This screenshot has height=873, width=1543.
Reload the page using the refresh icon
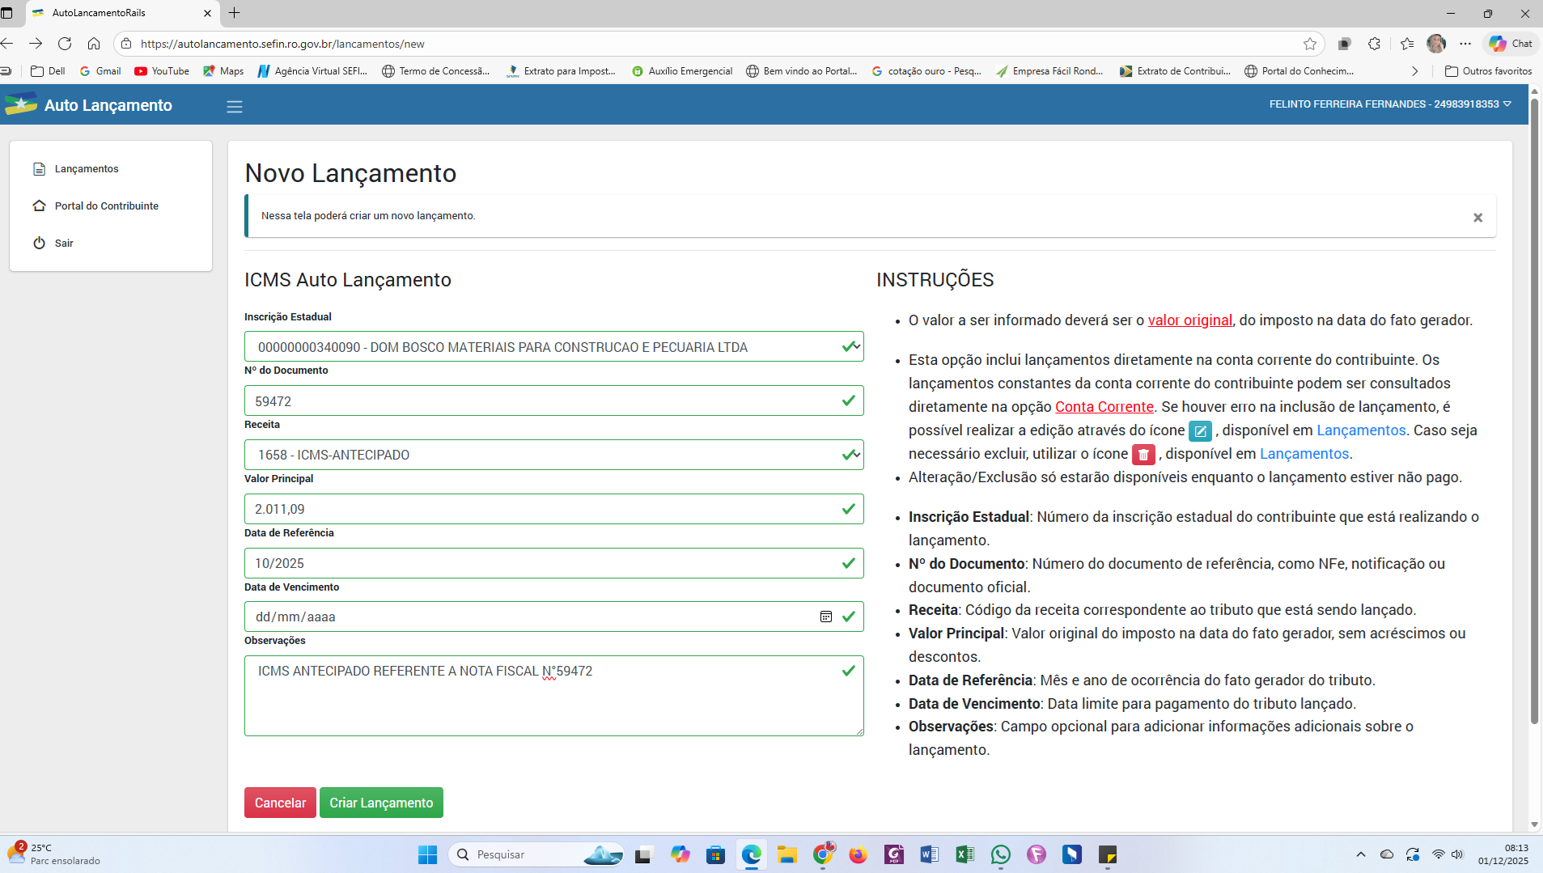[65, 44]
